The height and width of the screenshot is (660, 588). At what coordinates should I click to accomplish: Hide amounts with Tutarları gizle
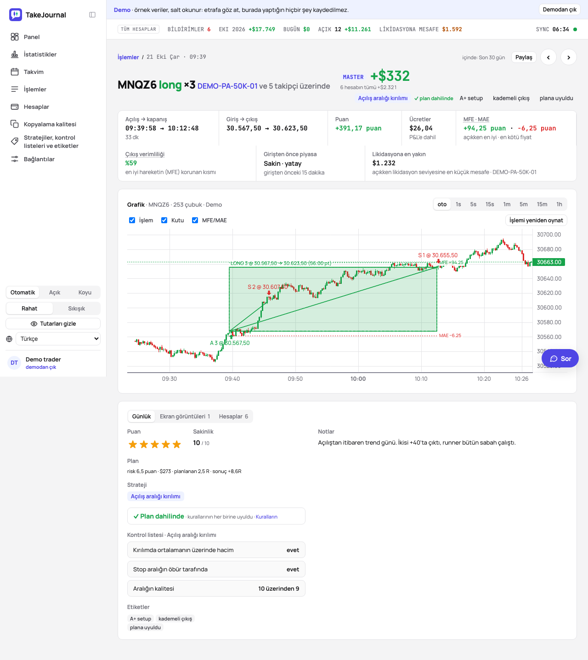pyautogui.click(x=53, y=324)
